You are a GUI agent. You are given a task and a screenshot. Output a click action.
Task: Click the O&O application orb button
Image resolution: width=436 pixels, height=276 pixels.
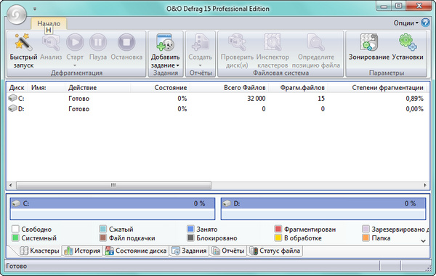click(x=17, y=15)
